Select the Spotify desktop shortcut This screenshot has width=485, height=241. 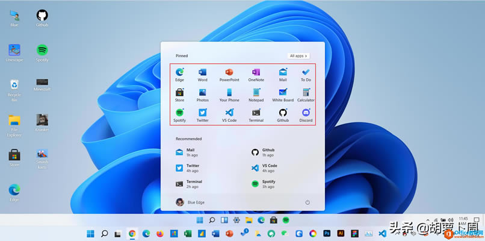point(42,53)
